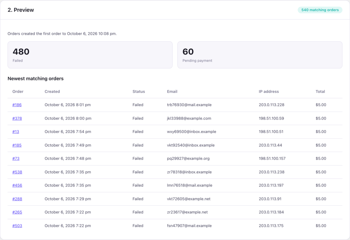Viewport: 350px width, 240px height.
Task: Select email vkt92540@inbox.example
Action: 191,145
